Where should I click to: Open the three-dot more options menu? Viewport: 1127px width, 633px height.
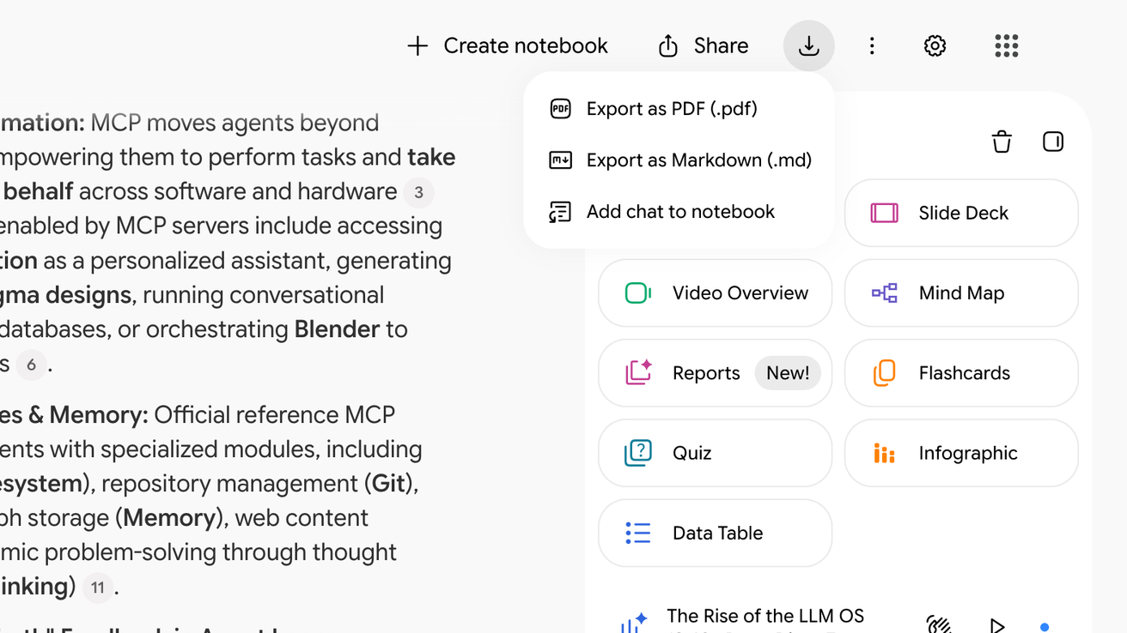872,45
